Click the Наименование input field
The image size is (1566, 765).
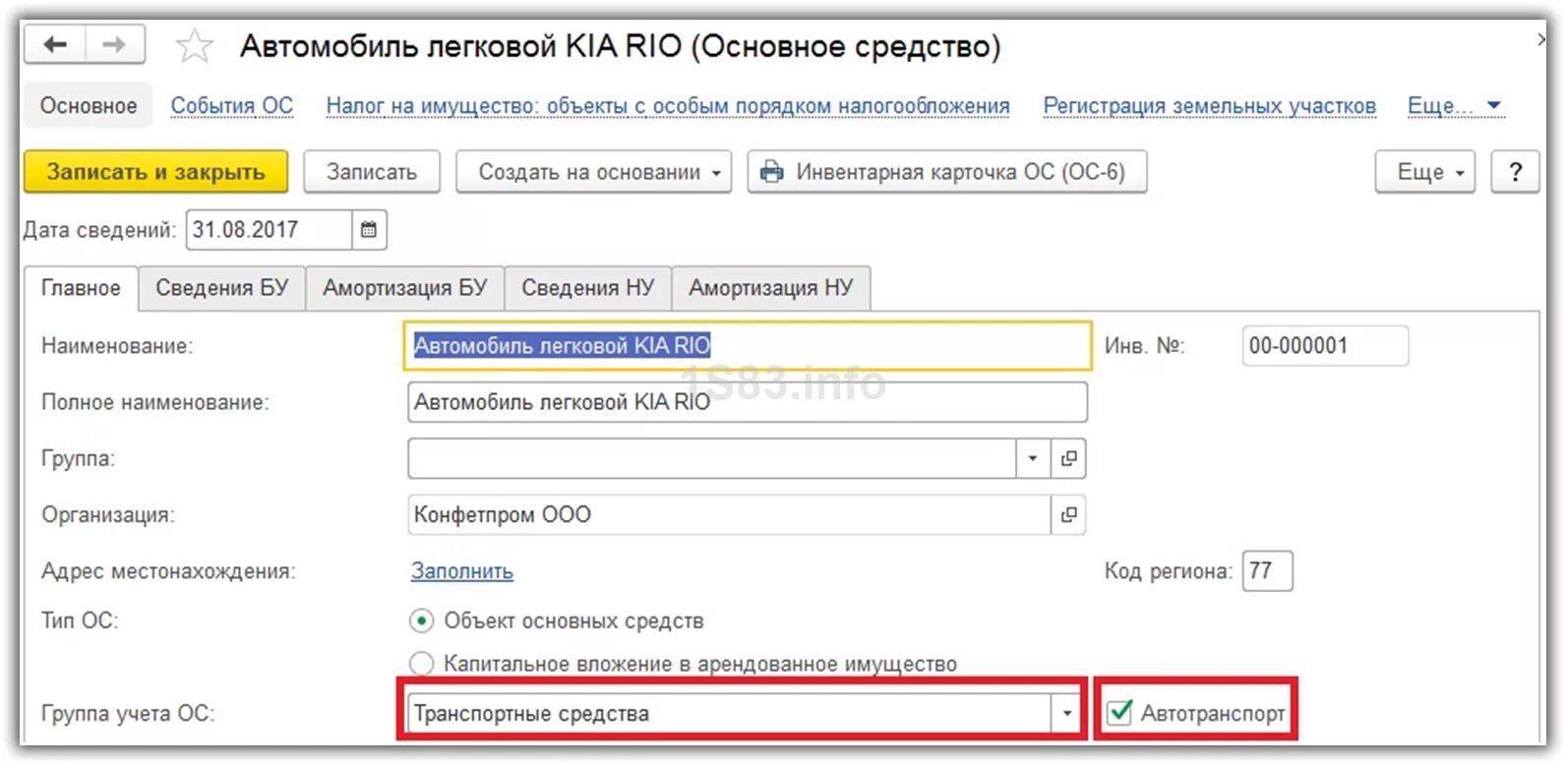tap(748, 346)
